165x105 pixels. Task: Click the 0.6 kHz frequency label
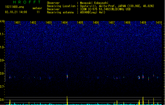click(2, 100)
